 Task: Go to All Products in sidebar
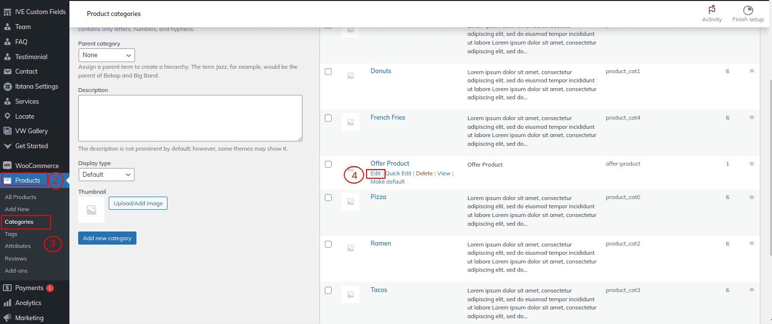[x=20, y=197]
